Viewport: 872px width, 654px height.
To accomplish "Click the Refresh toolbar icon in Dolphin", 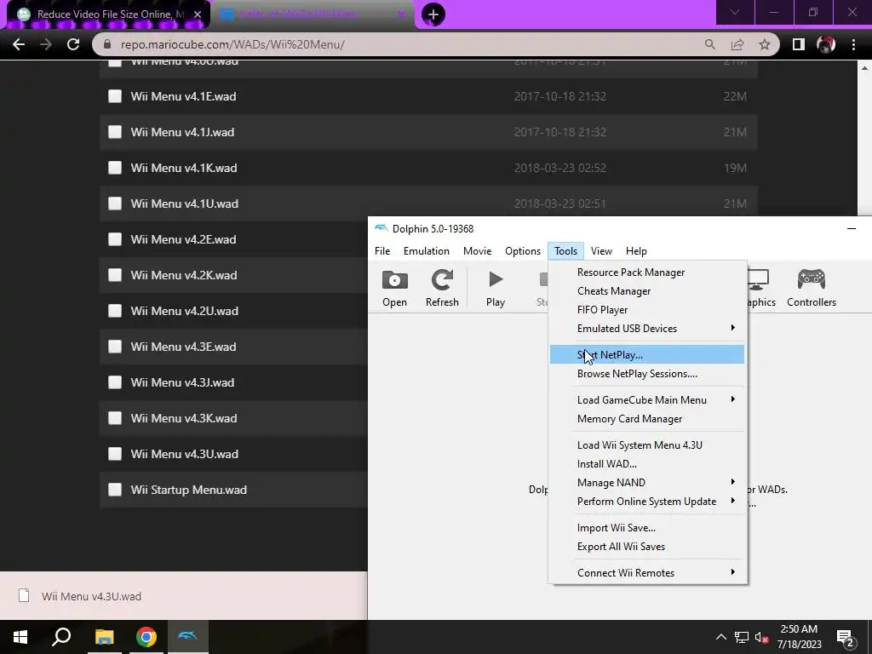I will [442, 288].
